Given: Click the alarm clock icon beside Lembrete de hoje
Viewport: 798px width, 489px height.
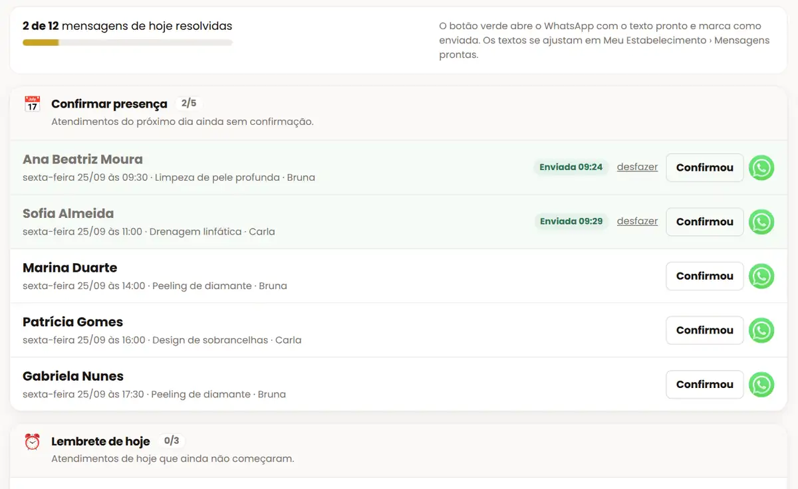Looking at the screenshot, I should tap(32, 441).
